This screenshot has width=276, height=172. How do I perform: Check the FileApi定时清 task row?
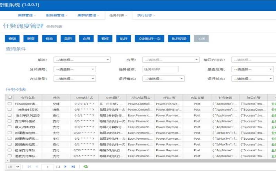click(x=10, y=104)
